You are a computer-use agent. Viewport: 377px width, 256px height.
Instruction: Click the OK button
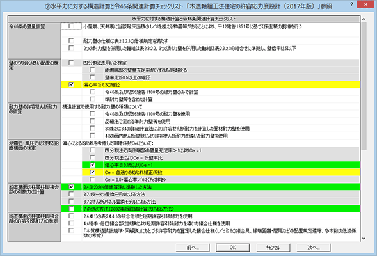click(x=232, y=247)
